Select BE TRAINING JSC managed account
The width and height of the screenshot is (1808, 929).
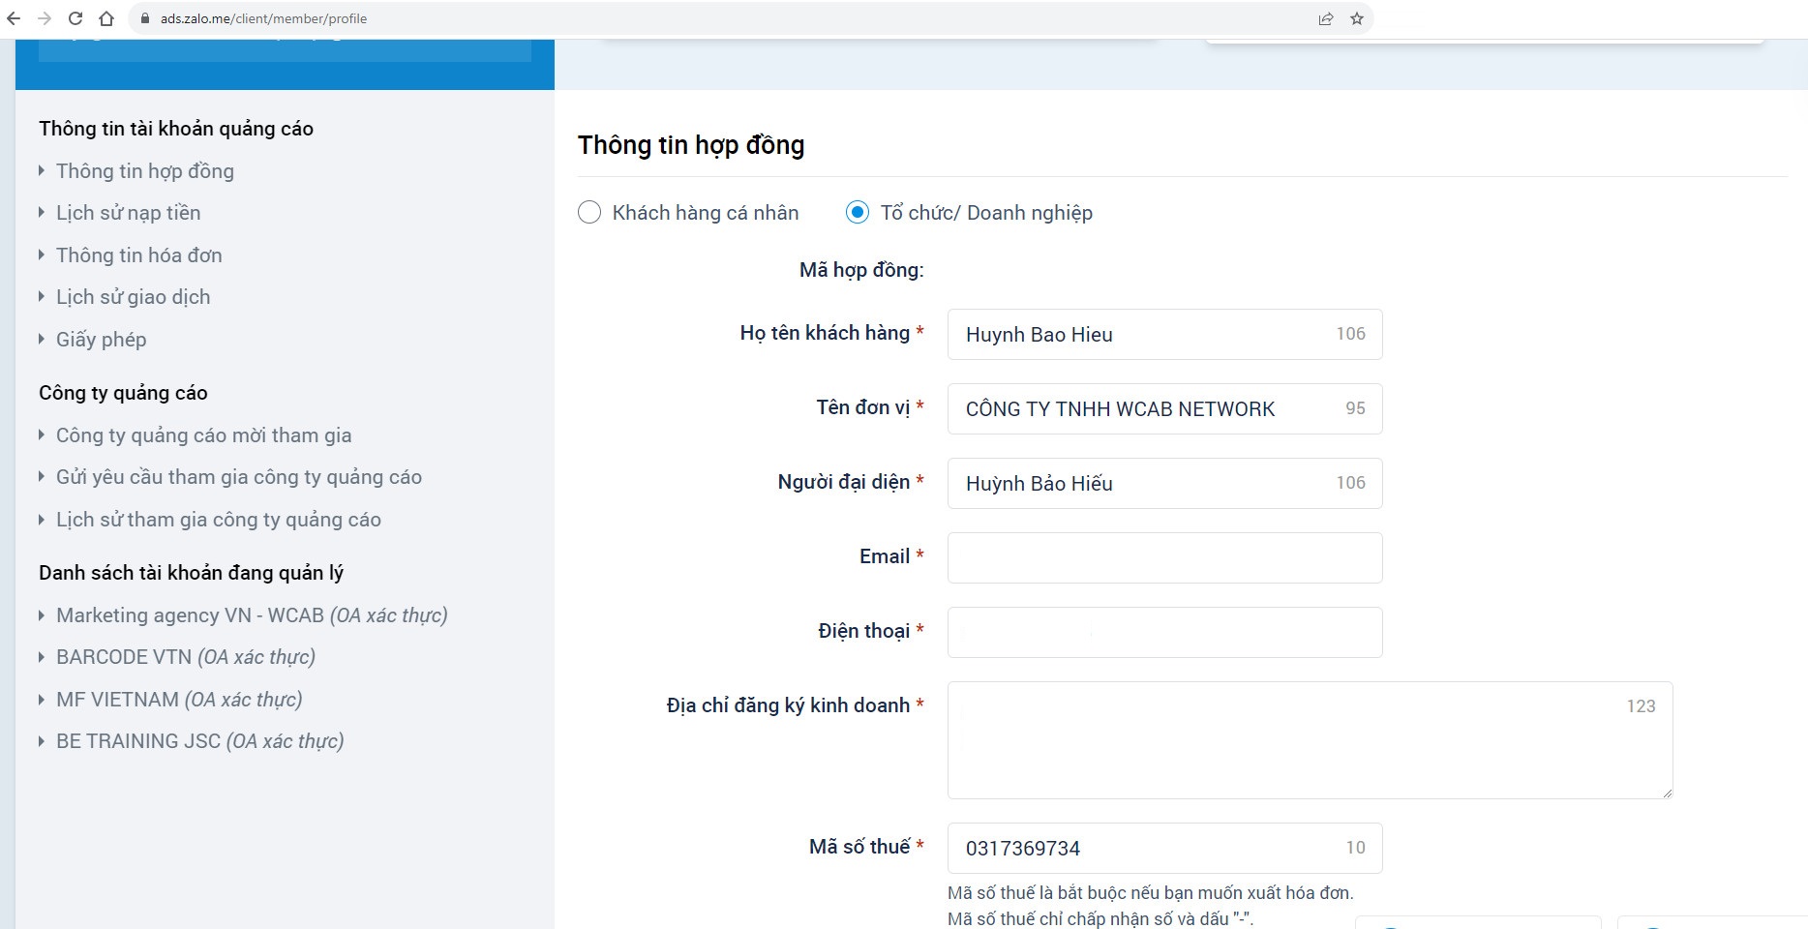(200, 741)
